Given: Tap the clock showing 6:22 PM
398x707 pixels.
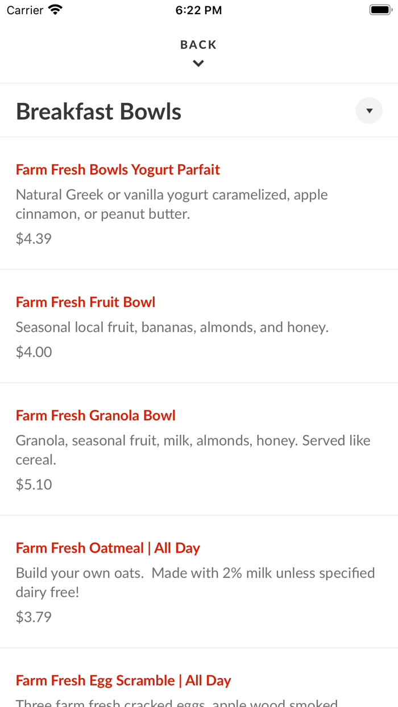Looking at the screenshot, I should pyautogui.click(x=198, y=9).
